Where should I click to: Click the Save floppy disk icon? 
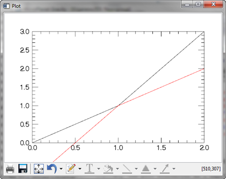[x=23, y=169]
